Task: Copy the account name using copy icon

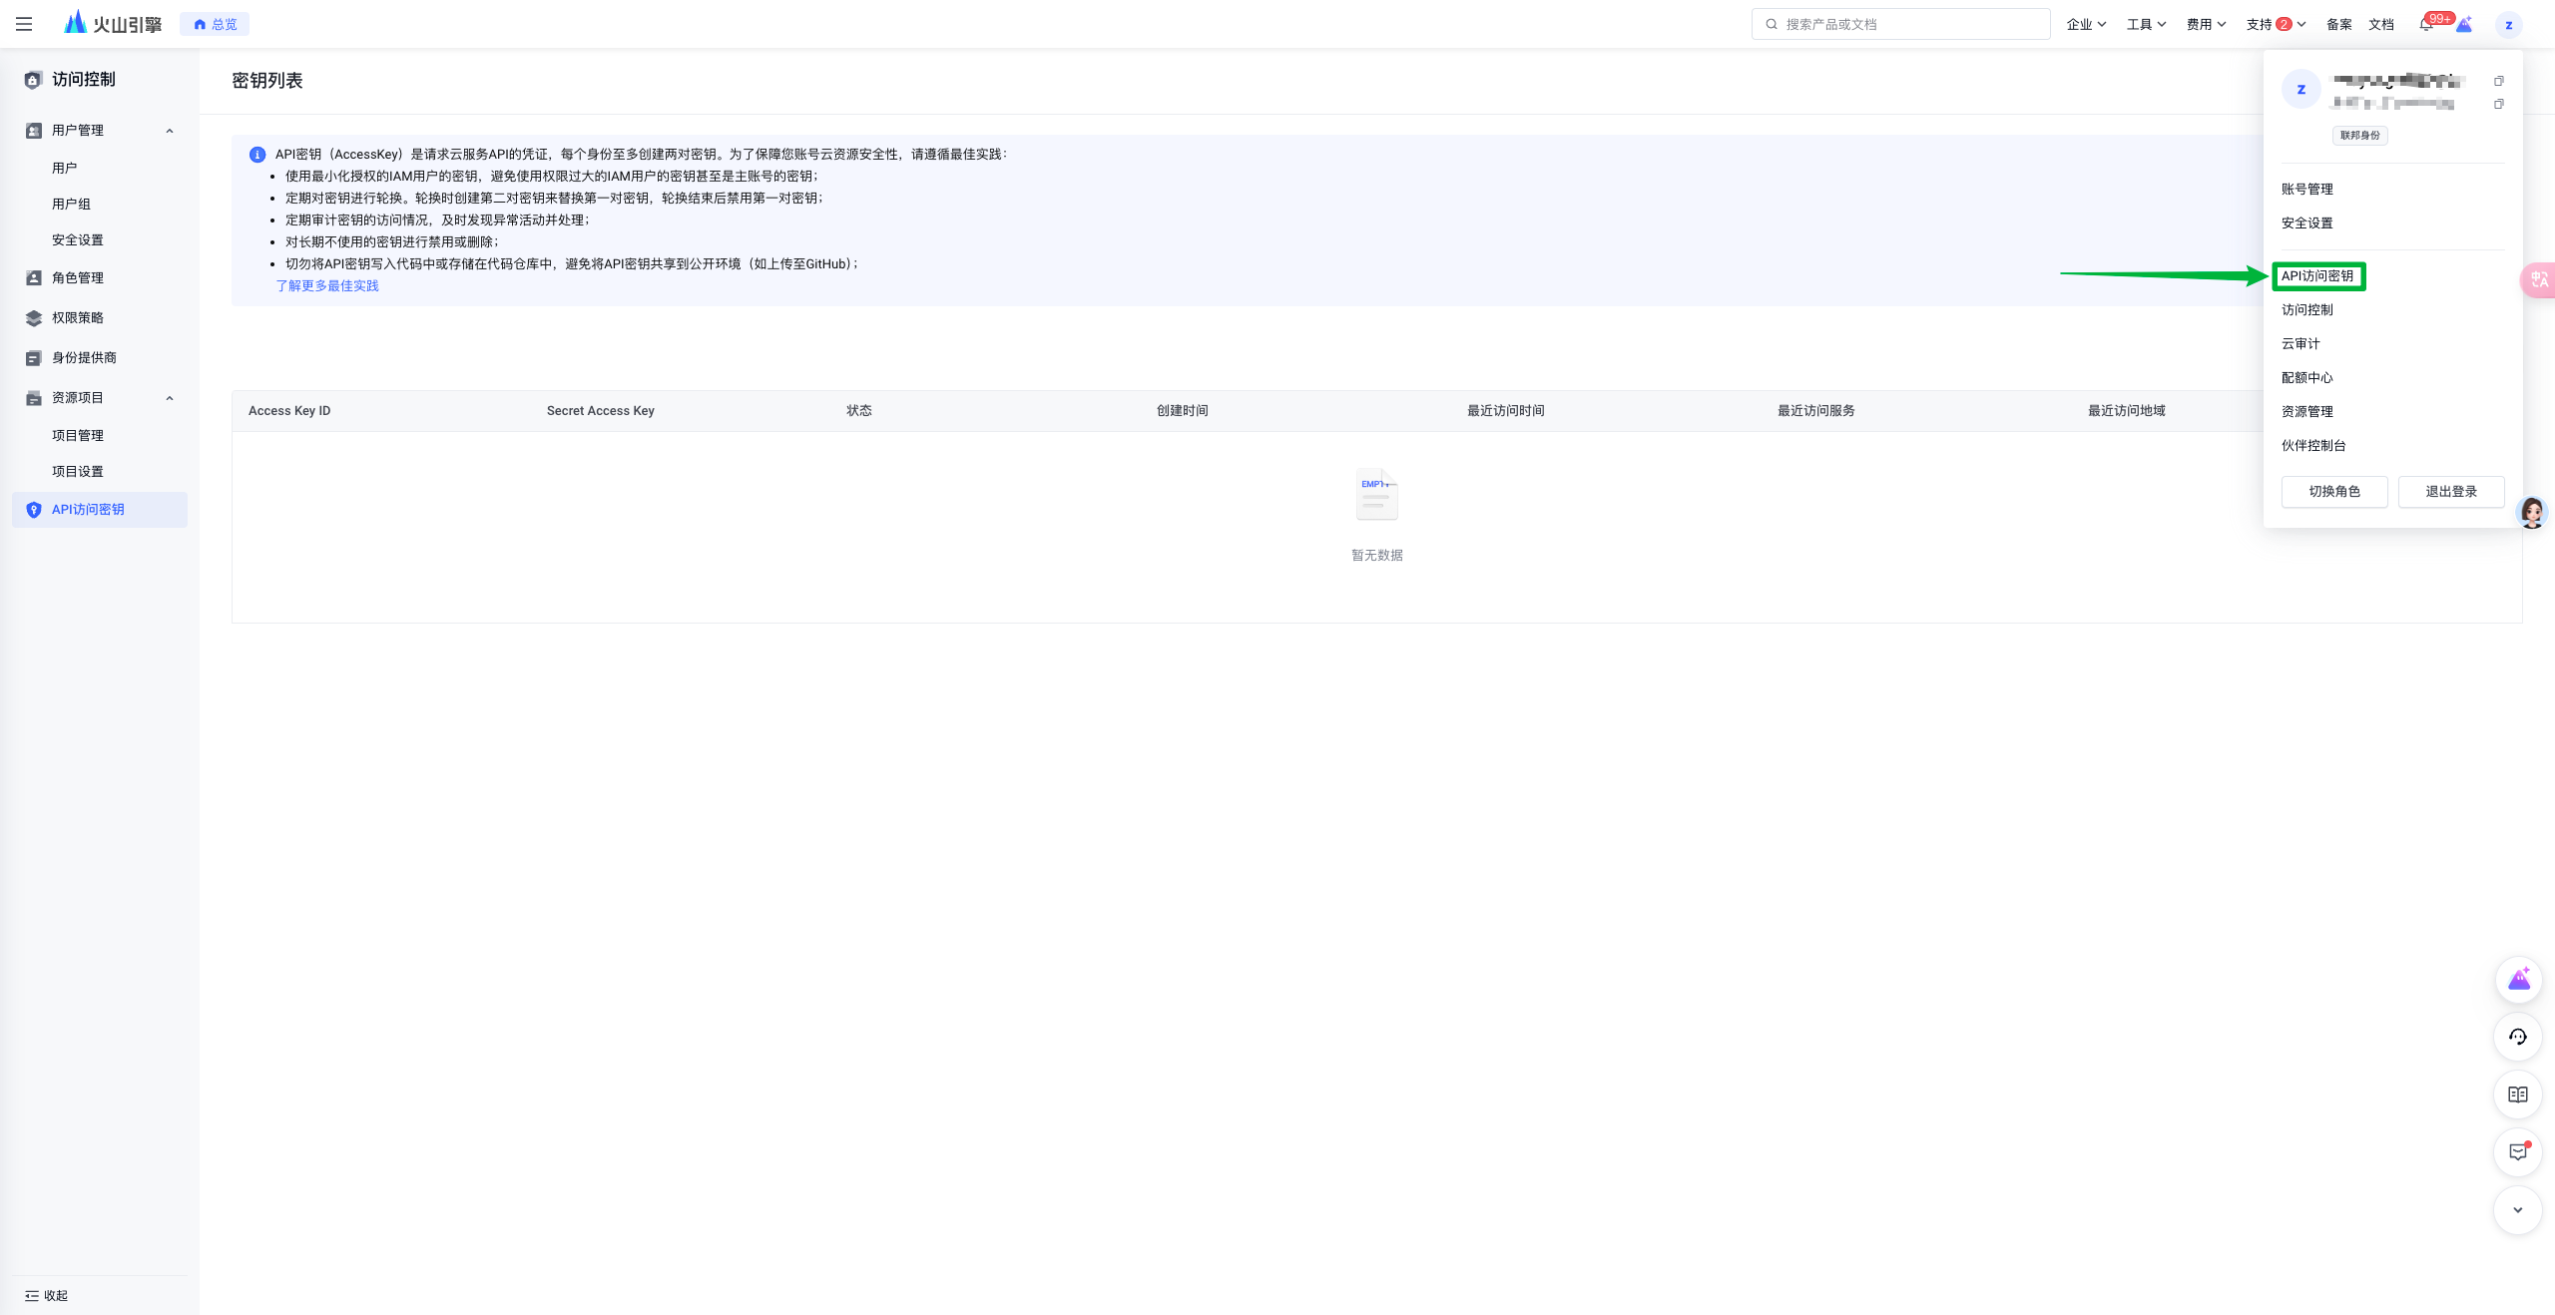Action: point(2498,81)
